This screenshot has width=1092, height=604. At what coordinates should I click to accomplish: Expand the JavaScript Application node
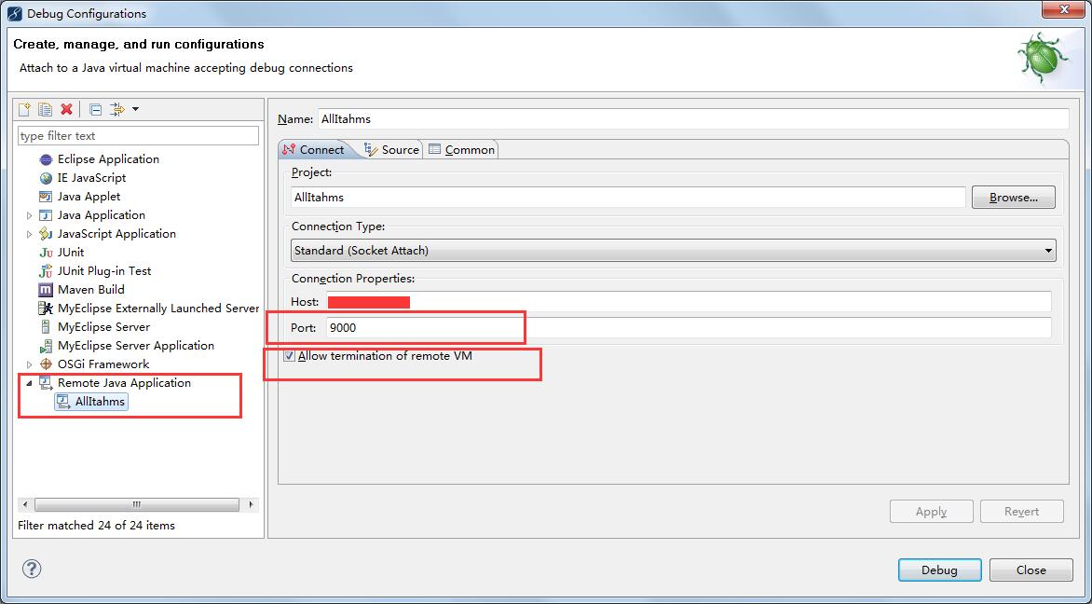[29, 235]
